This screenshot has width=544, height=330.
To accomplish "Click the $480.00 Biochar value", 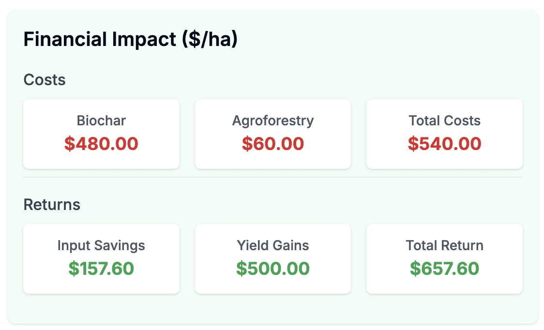I will (101, 144).
